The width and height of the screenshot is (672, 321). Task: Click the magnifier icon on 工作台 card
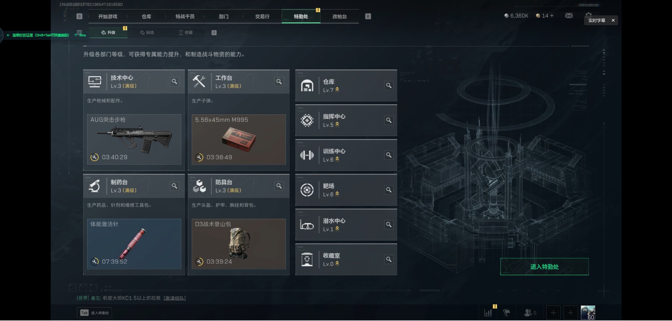click(279, 81)
